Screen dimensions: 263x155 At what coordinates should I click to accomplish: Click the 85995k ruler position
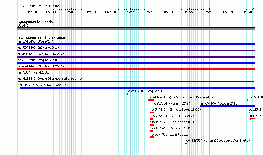[189, 12]
